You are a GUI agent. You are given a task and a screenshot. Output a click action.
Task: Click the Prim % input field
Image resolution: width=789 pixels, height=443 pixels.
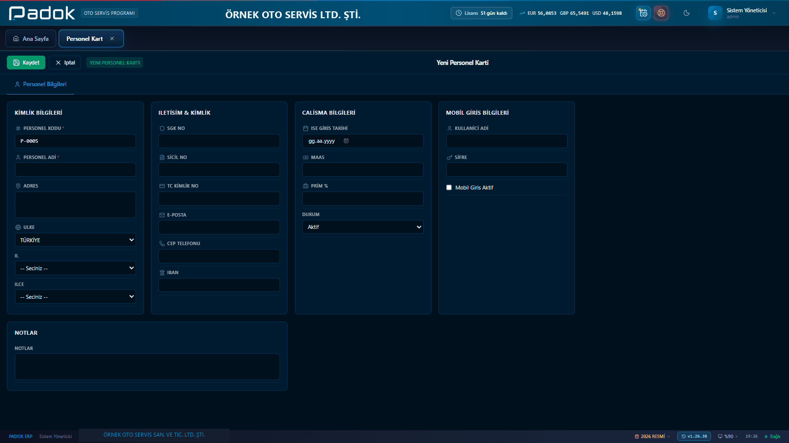pyautogui.click(x=362, y=198)
